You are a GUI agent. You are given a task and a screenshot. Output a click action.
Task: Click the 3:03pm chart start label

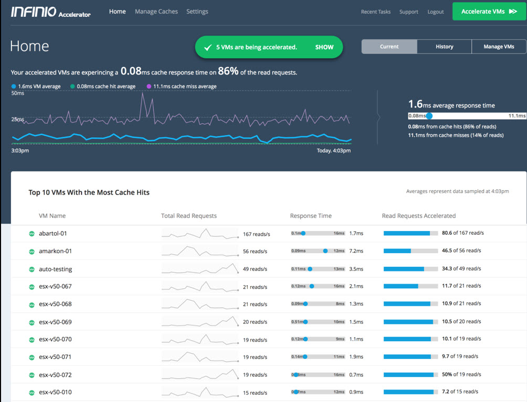(20, 150)
